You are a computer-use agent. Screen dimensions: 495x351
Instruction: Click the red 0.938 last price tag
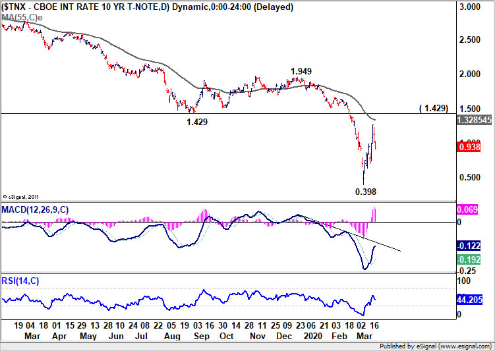pyautogui.click(x=469, y=147)
